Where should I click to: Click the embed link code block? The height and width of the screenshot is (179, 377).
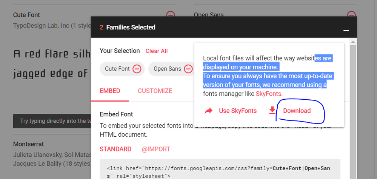click(220, 169)
